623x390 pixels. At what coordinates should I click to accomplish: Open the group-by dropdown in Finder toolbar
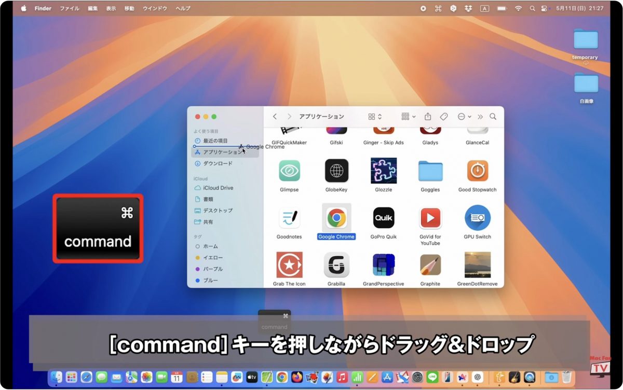click(409, 117)
